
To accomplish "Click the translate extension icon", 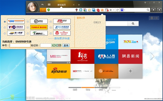I will pyautogui.click(x=85, y=10).
